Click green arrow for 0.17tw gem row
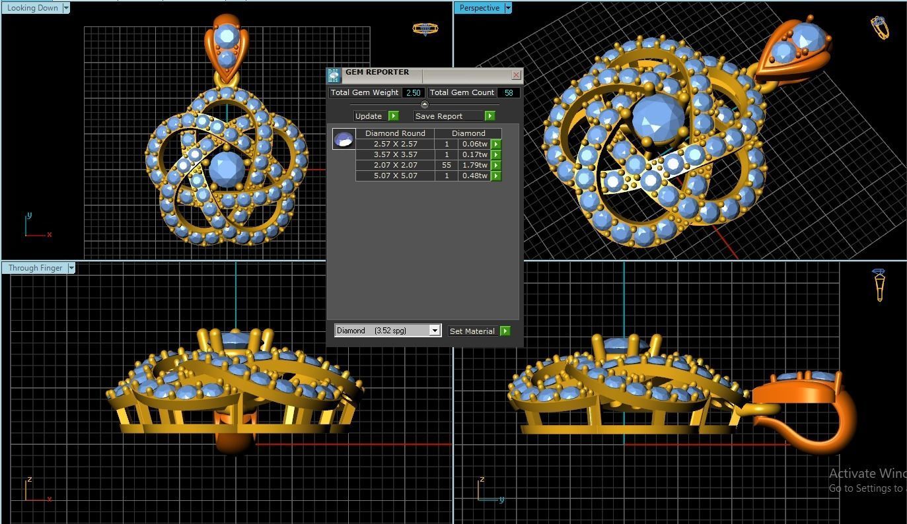This screenshot has width=907, height=524. coord(496,154)
